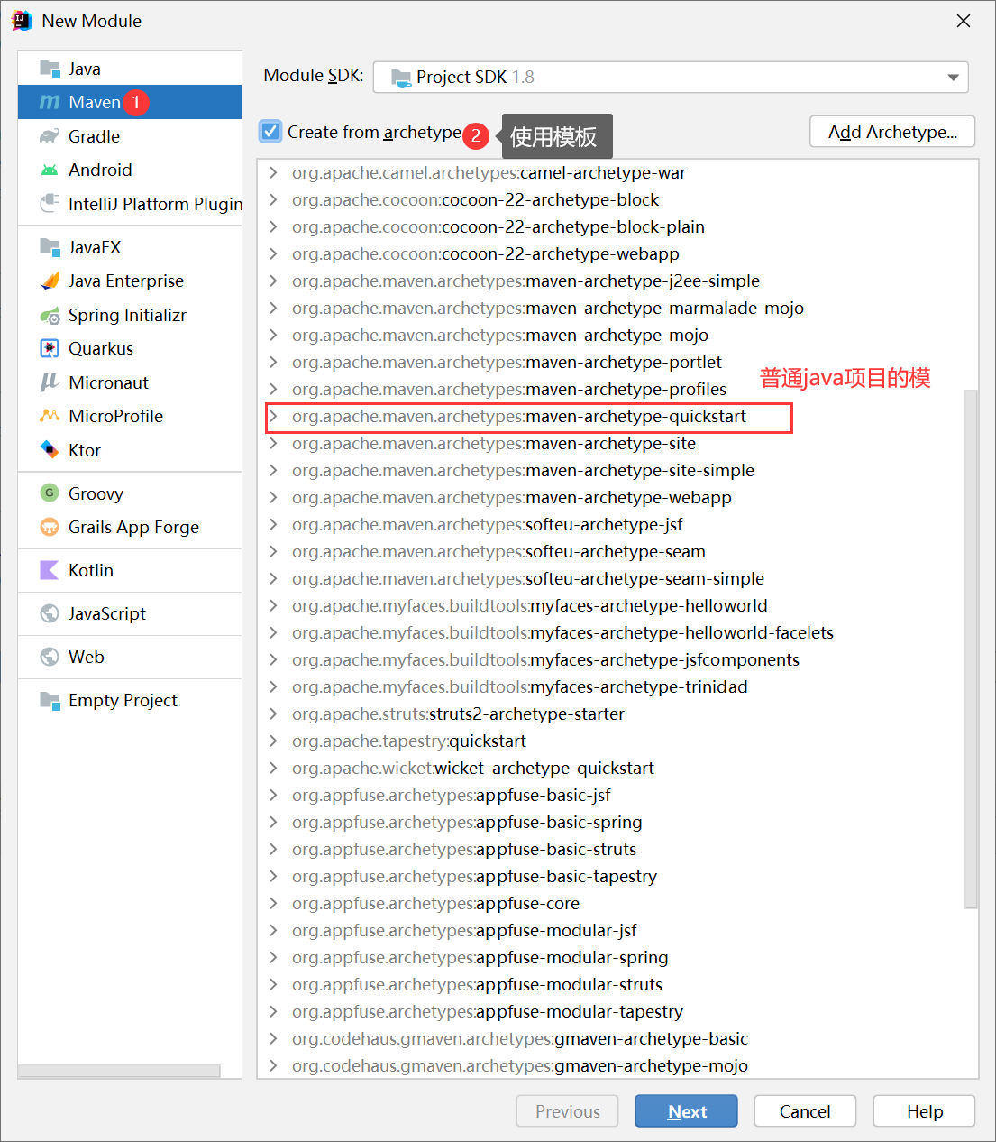Screen dimensions: 996x1142
Task: Select maven-archetype-profiles row
Action: [x=617, y=389]
